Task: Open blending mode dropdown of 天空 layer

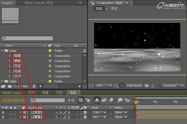Action: click(x=99, y=112)
